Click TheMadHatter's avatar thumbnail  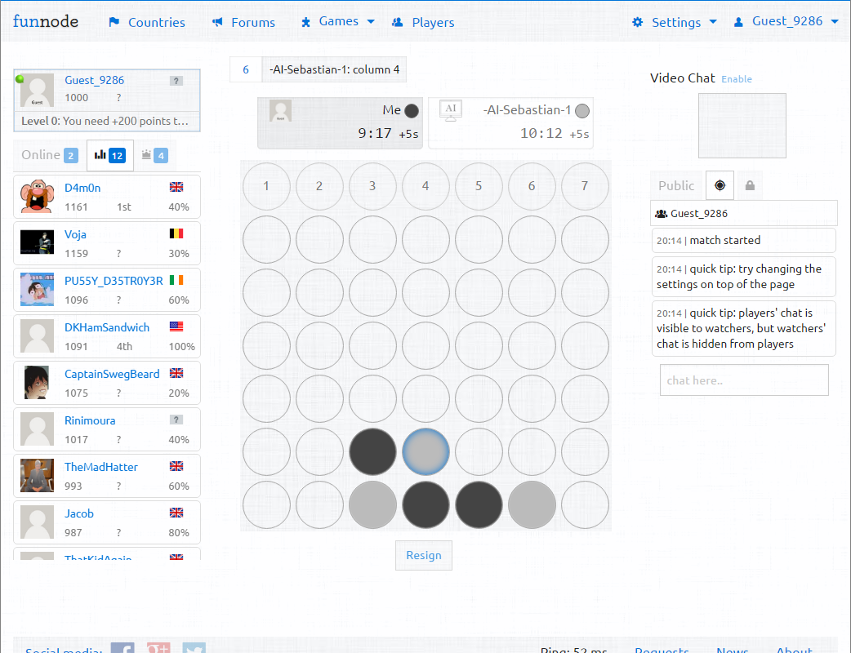(x=37, y=476)
